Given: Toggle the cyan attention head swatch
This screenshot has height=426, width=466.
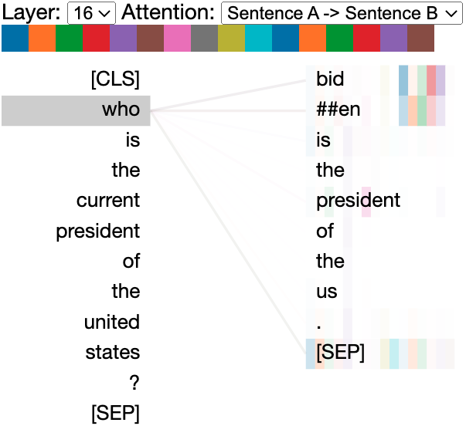Looking at the screenshot, I should tap(258, 39).
